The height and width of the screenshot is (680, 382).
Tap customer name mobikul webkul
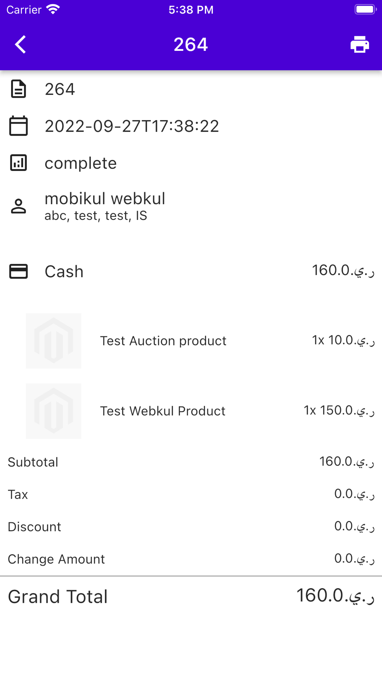[x=105, y=199]
